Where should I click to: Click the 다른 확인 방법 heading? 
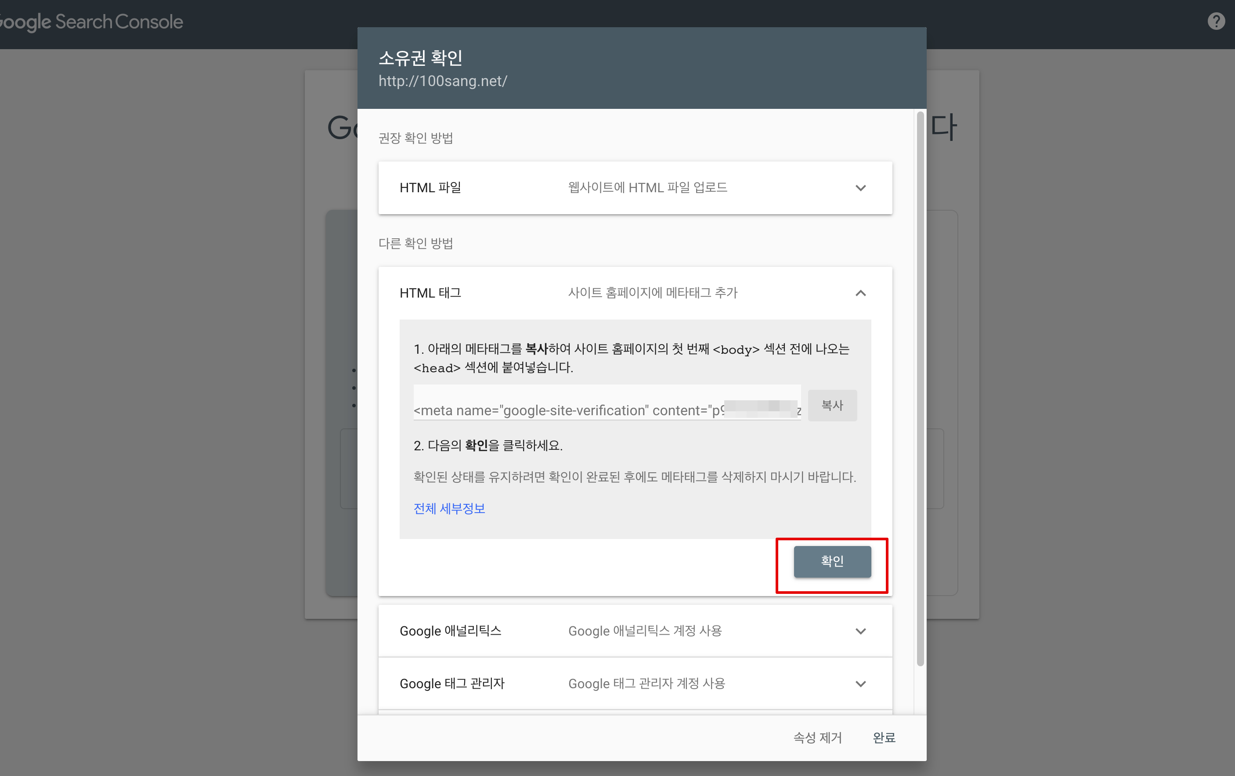tap(415, 243)
